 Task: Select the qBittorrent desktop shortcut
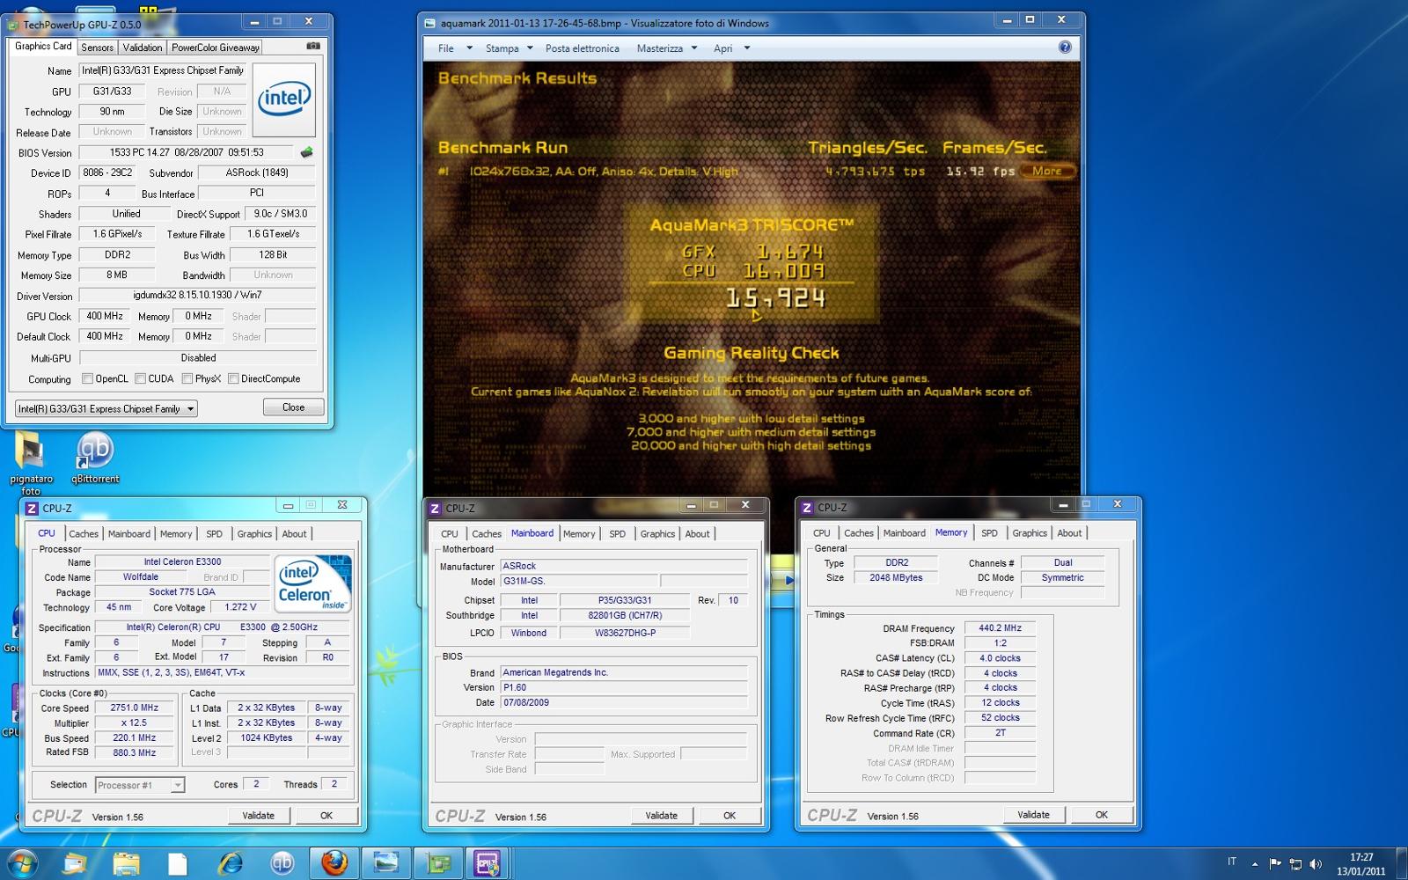(x=95, y=458)
